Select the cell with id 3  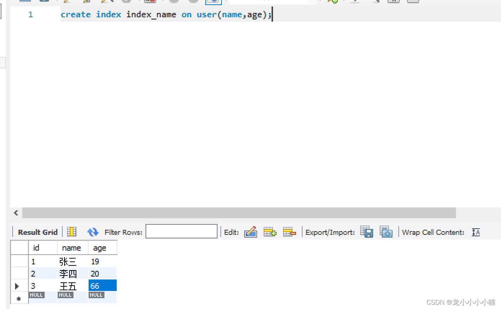43,286
